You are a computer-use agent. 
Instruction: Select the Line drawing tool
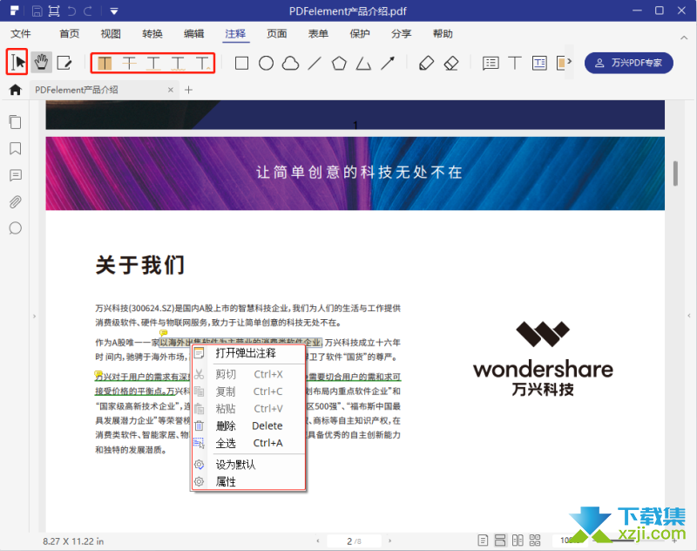tap(315, 63)
